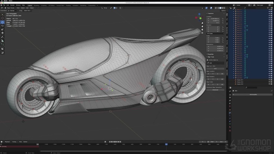Switch to wireframe viewport shading
The width and height of the screenshot is (274, 154).
click(218, 8)
